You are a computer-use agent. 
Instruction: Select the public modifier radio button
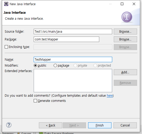[x=35, y=65]
